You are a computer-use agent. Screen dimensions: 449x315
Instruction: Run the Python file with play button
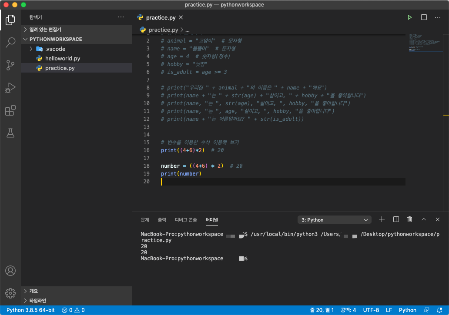(410, 17)
